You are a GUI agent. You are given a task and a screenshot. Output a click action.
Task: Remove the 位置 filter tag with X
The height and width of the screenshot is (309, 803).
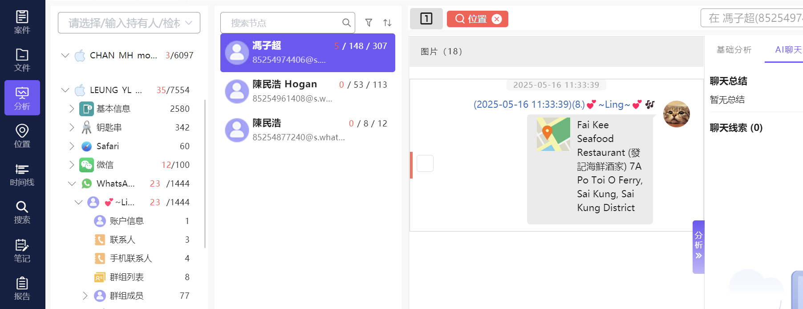497,19
